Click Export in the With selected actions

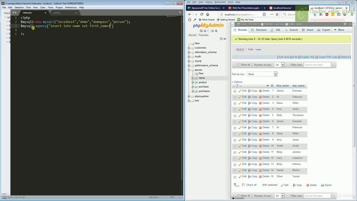(326, 185)
